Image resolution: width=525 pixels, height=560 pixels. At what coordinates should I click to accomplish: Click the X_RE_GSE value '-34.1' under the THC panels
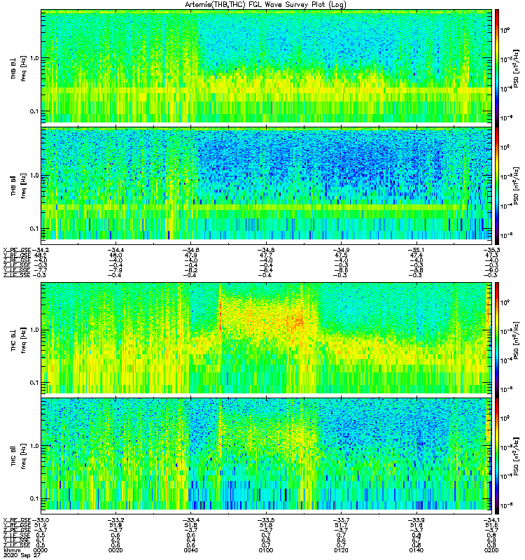[491, 520]
